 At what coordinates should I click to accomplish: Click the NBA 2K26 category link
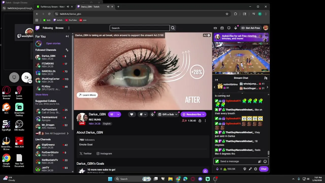94,124
